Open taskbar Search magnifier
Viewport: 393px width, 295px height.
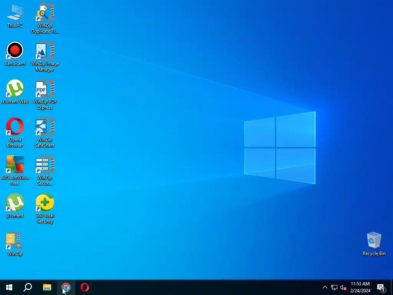28,287
